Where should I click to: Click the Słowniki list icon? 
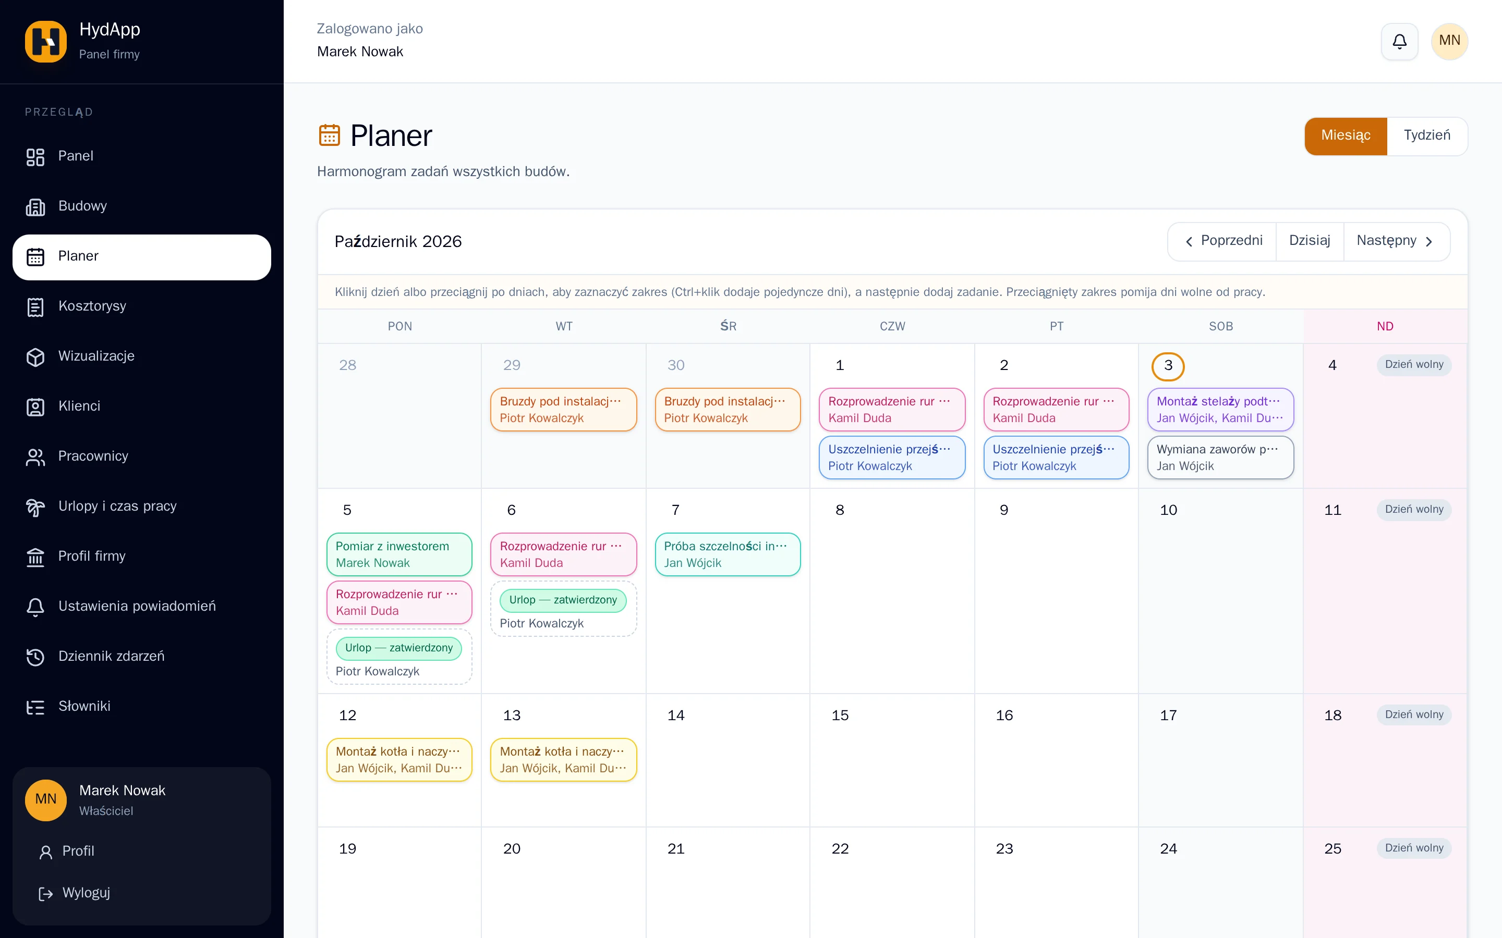point(35,707)
